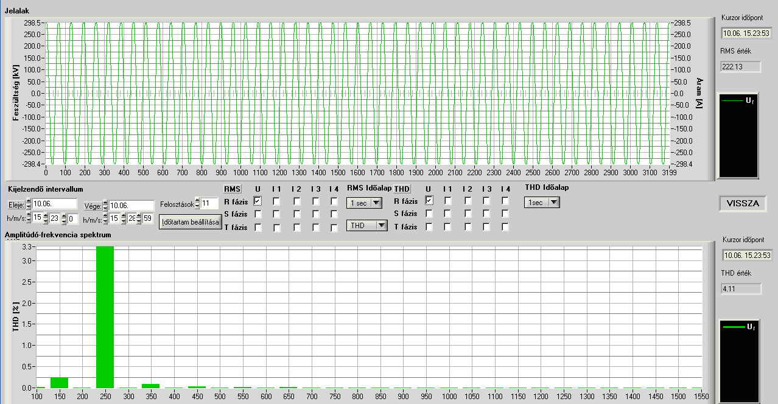The image size is (778, 404).
Task: Click the start second field showing 0
Action: tap(73, 218)
